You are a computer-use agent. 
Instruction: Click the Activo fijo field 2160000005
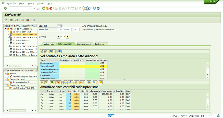tap(64, 30)
